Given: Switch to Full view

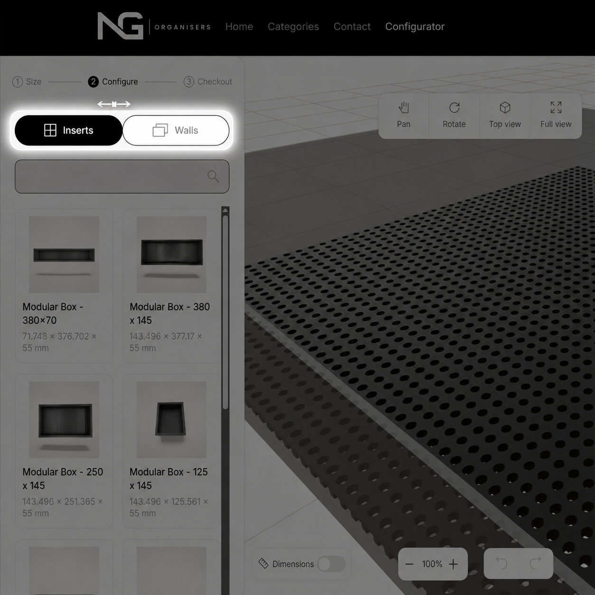Looking at the screenshot, I should pyautogui.click(x=556, y=115).
